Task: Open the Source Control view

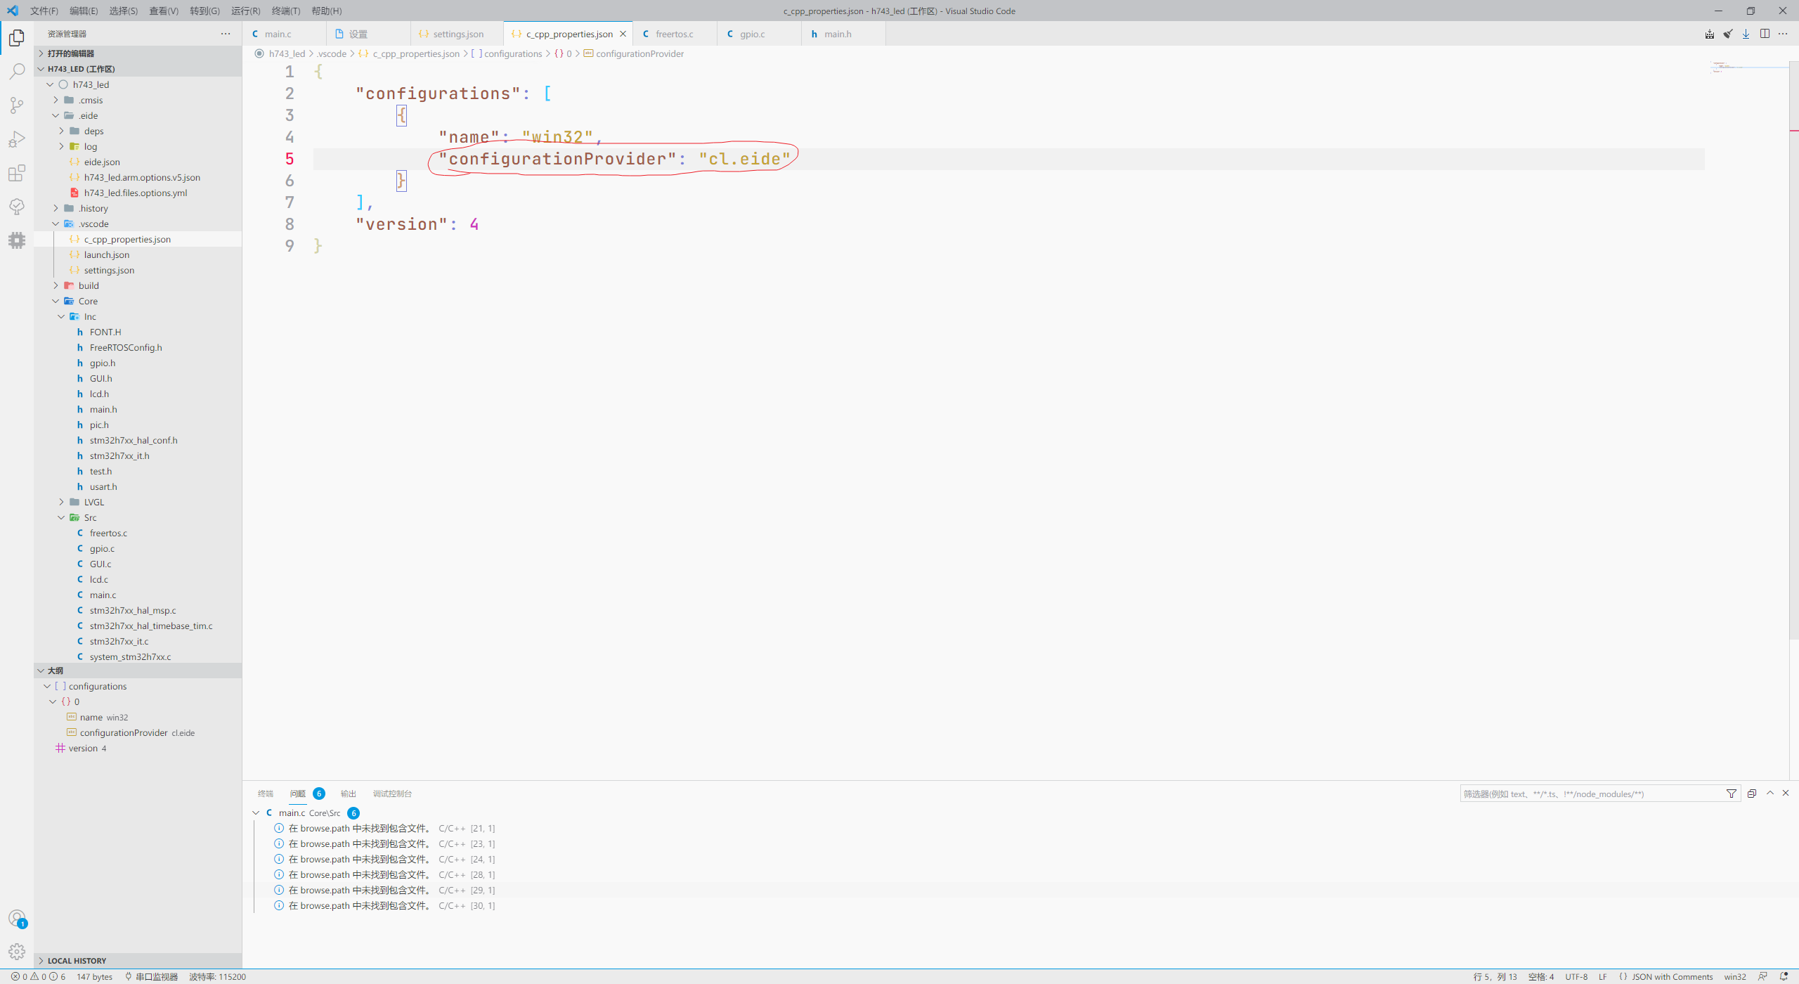Action: click(17, 105)
